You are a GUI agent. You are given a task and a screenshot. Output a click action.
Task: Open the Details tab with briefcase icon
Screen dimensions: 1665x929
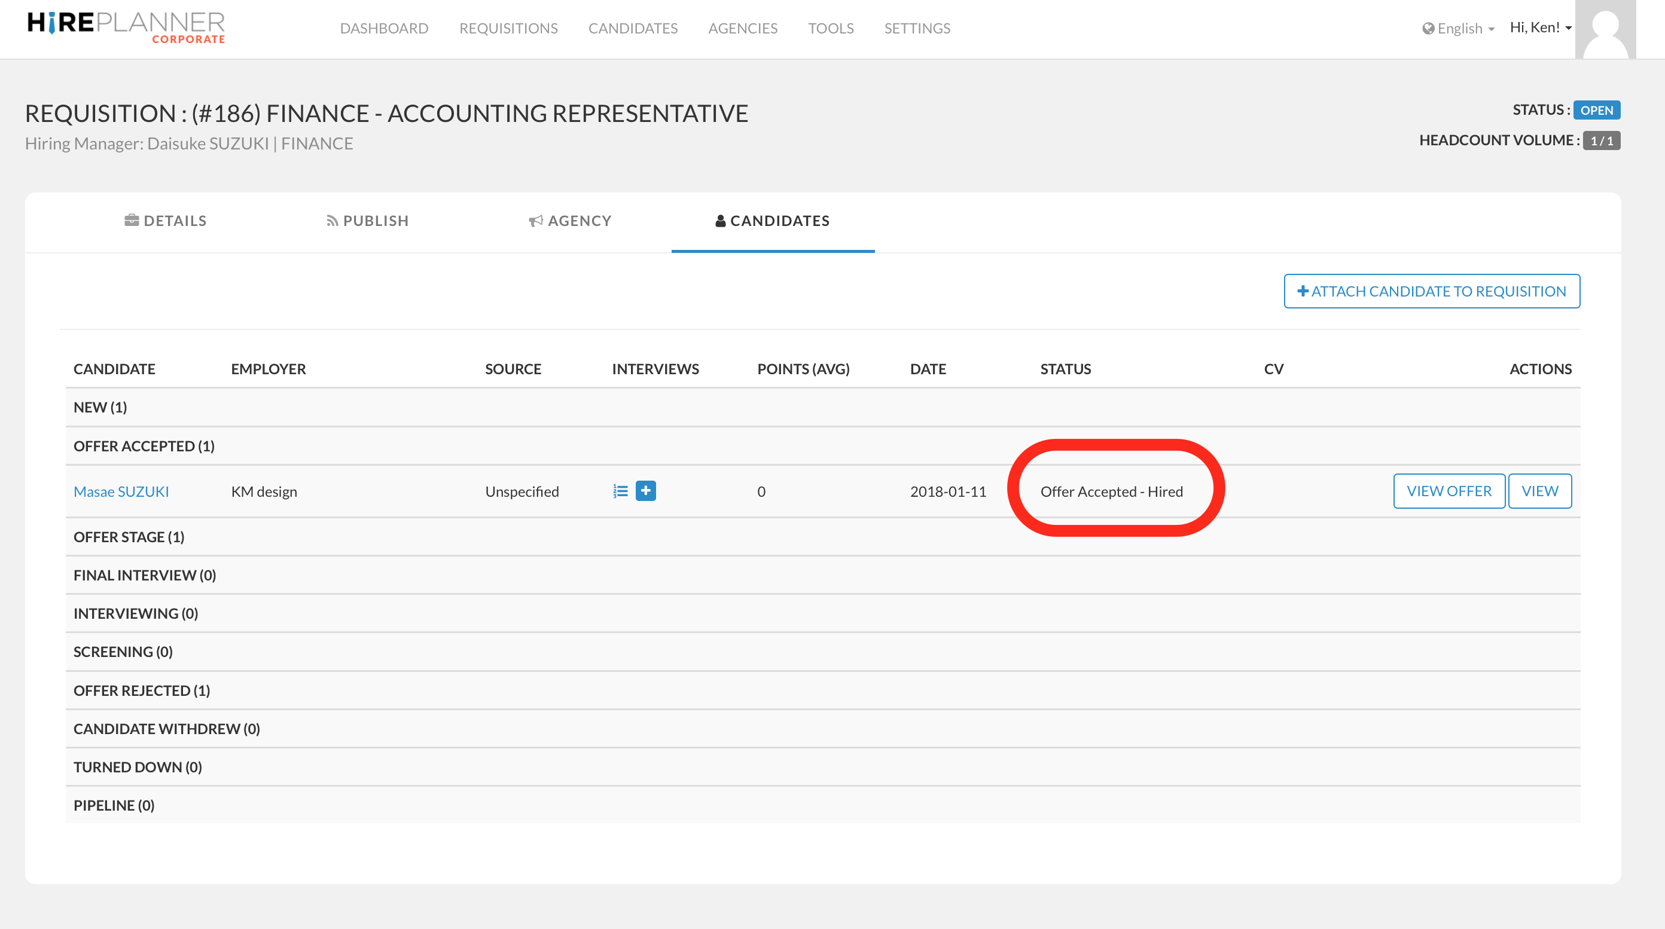(166, 221)
